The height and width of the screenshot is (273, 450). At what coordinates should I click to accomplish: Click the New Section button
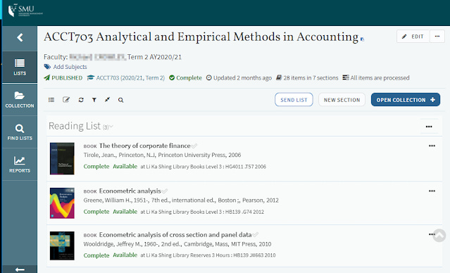tap(342, 99)
